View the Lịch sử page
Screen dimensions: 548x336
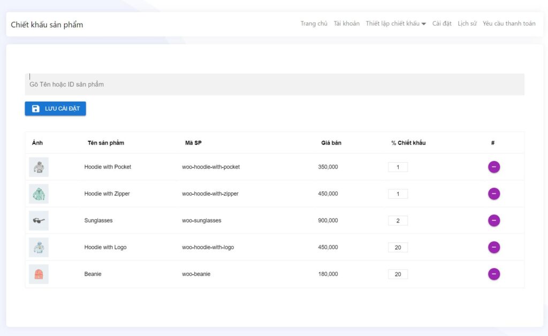(x=467, y=24)
